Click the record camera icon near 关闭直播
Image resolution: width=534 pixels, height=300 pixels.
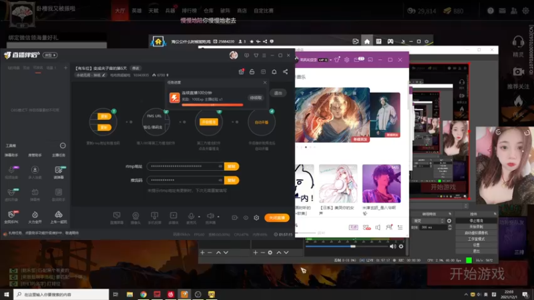235,218
